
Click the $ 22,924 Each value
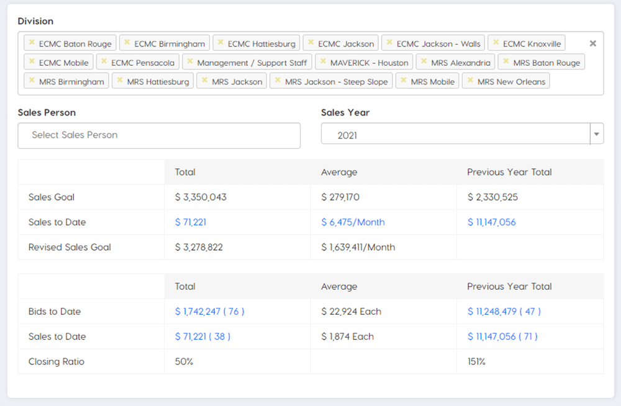pos(351,312)
